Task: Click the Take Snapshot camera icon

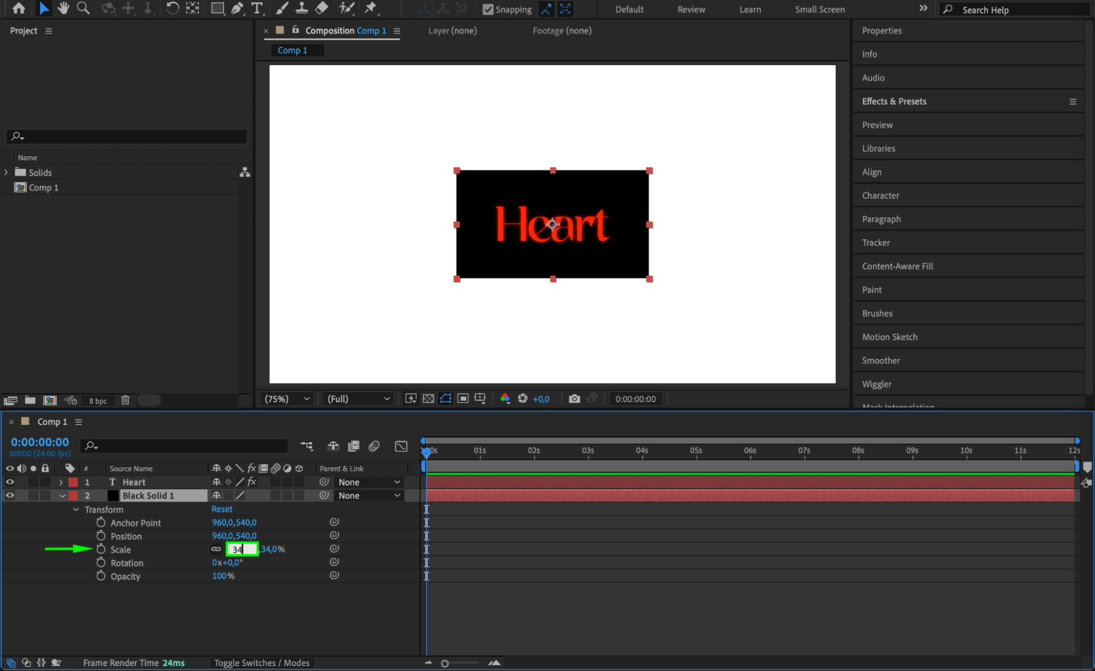Action: tap(574, 399)
